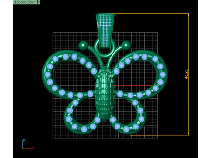Select the ribbed butterfly body

point(105,94)
